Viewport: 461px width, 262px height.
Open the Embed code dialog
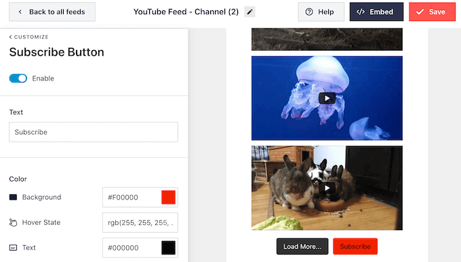[376, 12]
